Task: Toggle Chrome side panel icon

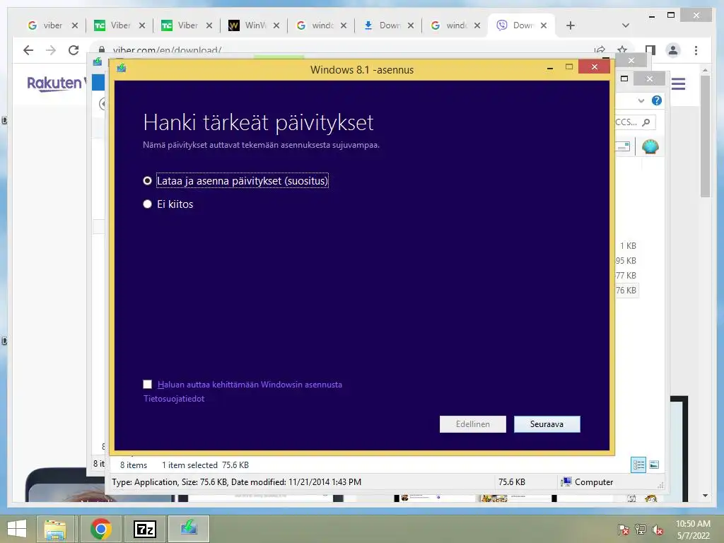Action: (650, 50)
